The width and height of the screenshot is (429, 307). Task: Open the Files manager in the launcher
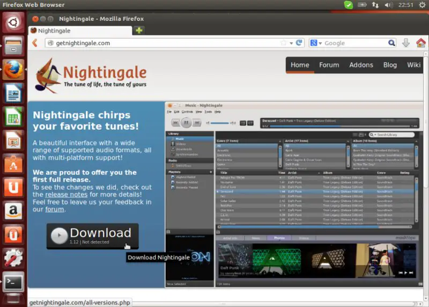tap(13, 46)
